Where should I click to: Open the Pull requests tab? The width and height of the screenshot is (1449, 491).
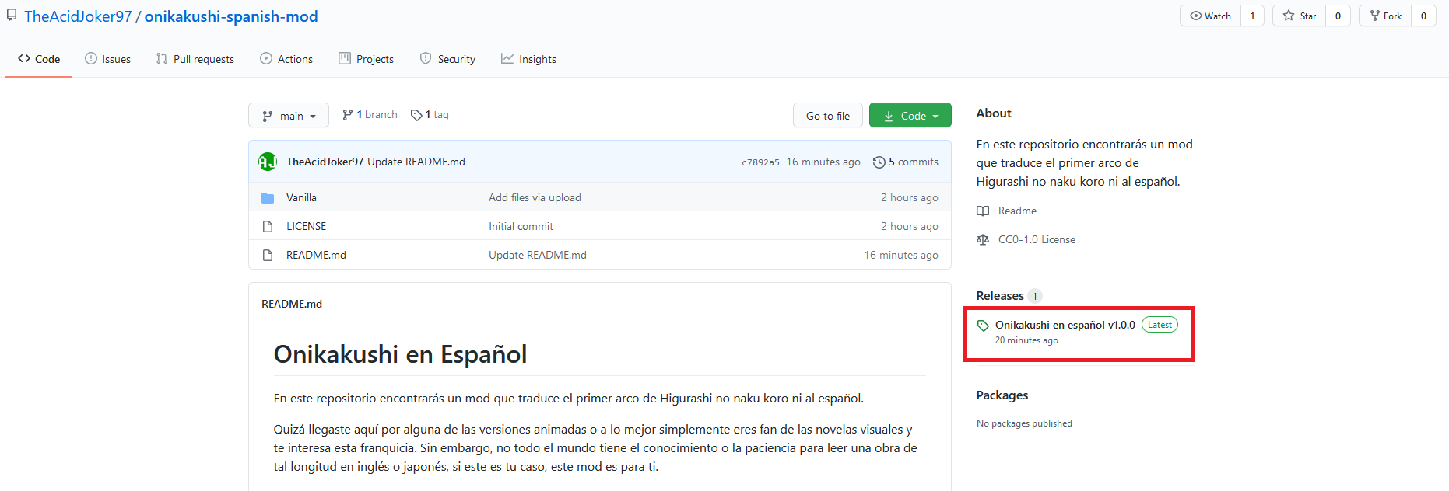195,59
